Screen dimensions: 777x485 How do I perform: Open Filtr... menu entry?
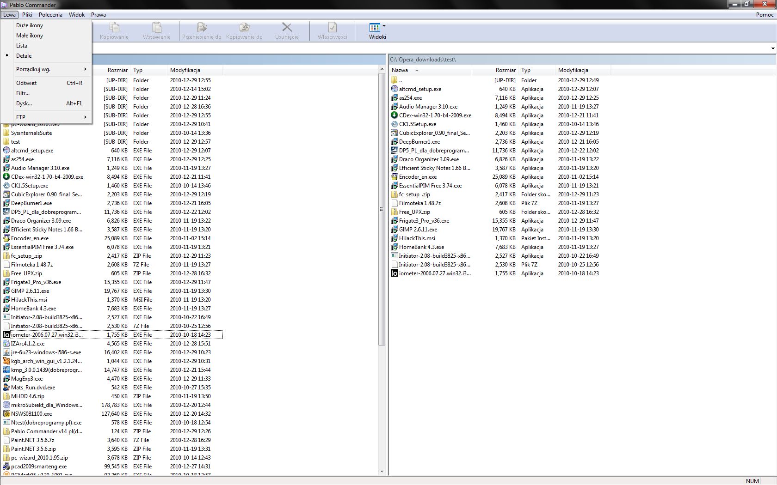click(x=23, y=93)
